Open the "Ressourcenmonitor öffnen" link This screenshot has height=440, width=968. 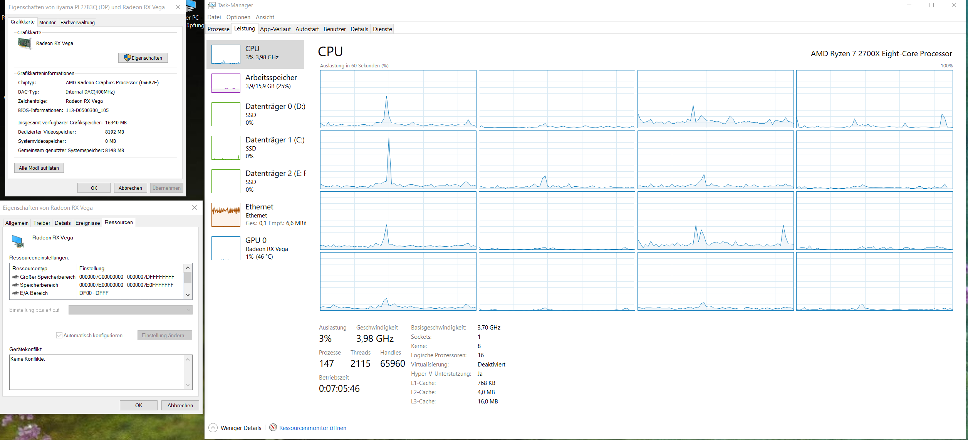coord(313,428)
